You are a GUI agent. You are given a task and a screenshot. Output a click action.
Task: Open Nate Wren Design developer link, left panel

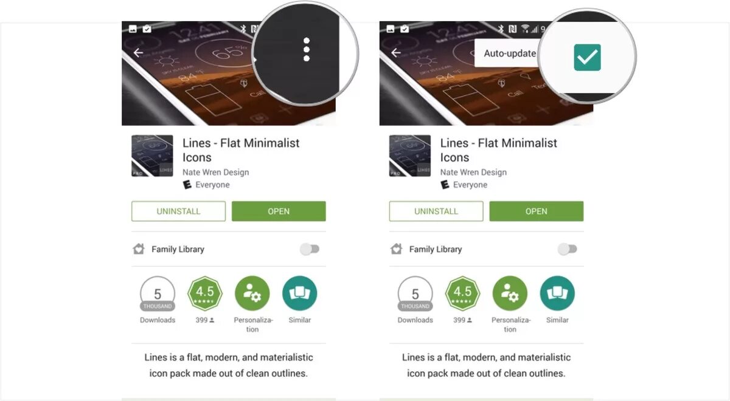216,172
